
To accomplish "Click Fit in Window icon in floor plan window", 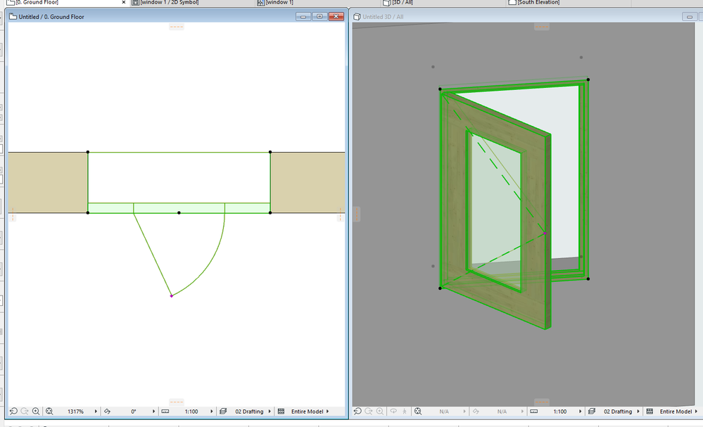I will 49,412.
